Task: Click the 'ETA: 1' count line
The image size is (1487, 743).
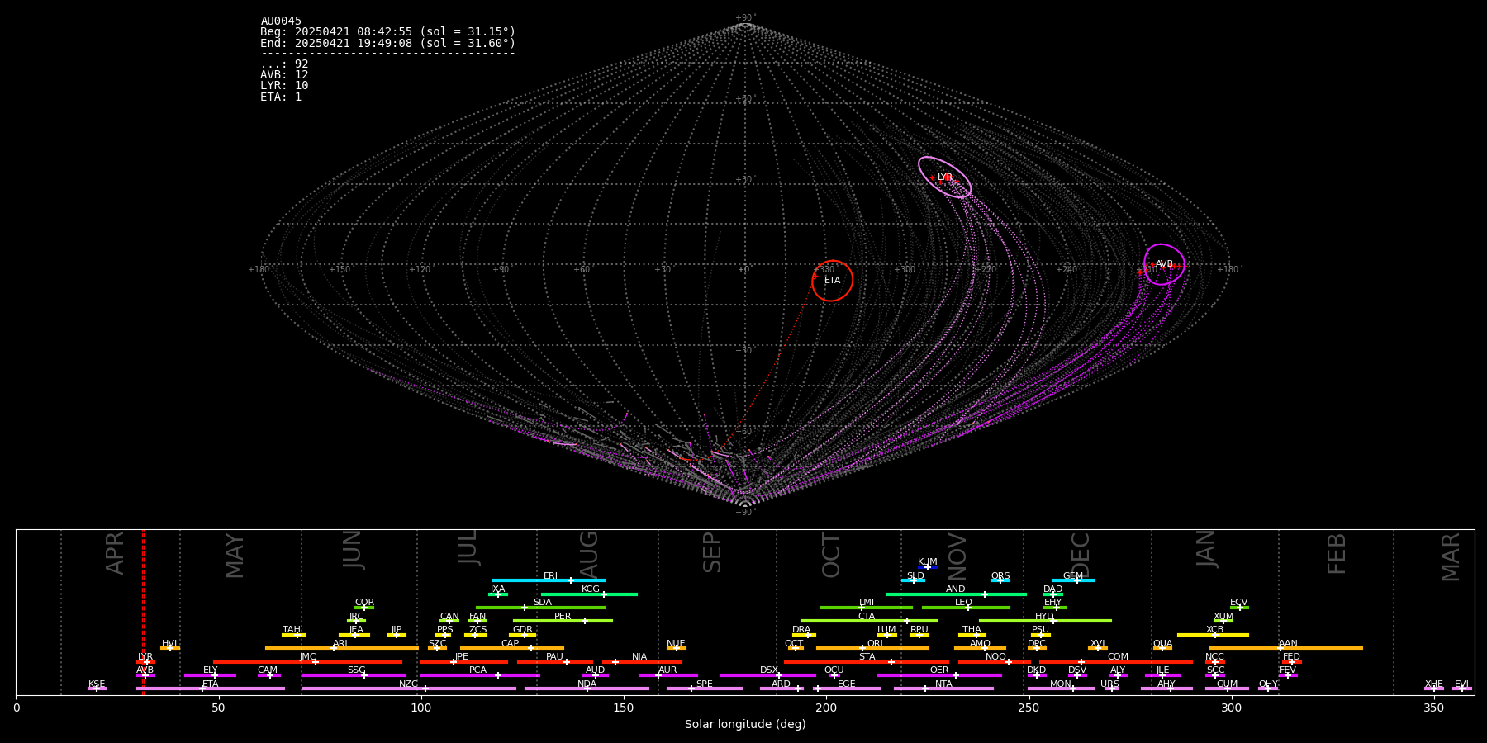Action: pyautogui.click(x=281, y=97)
